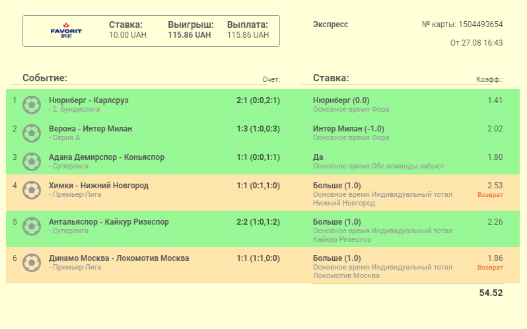
Task: Select the event name Верона - Интер Милан
Action: (x=90, y=129)
